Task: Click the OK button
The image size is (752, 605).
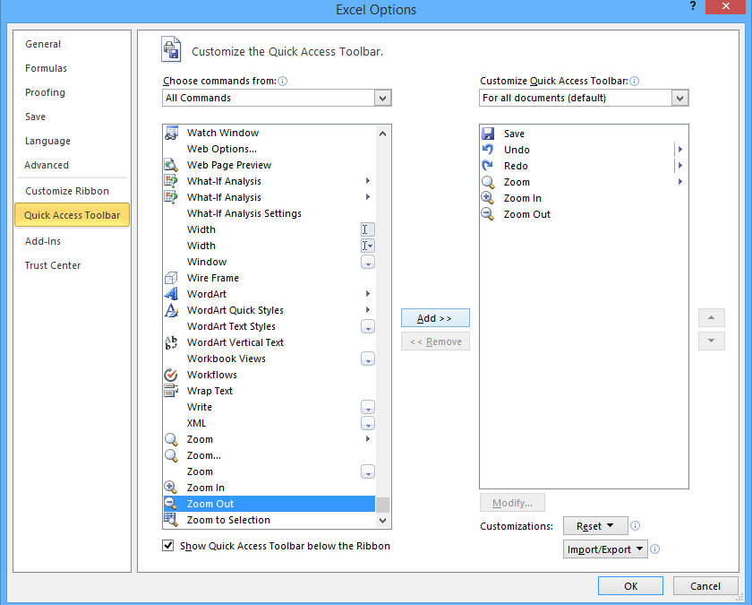Action: [630, 586]
